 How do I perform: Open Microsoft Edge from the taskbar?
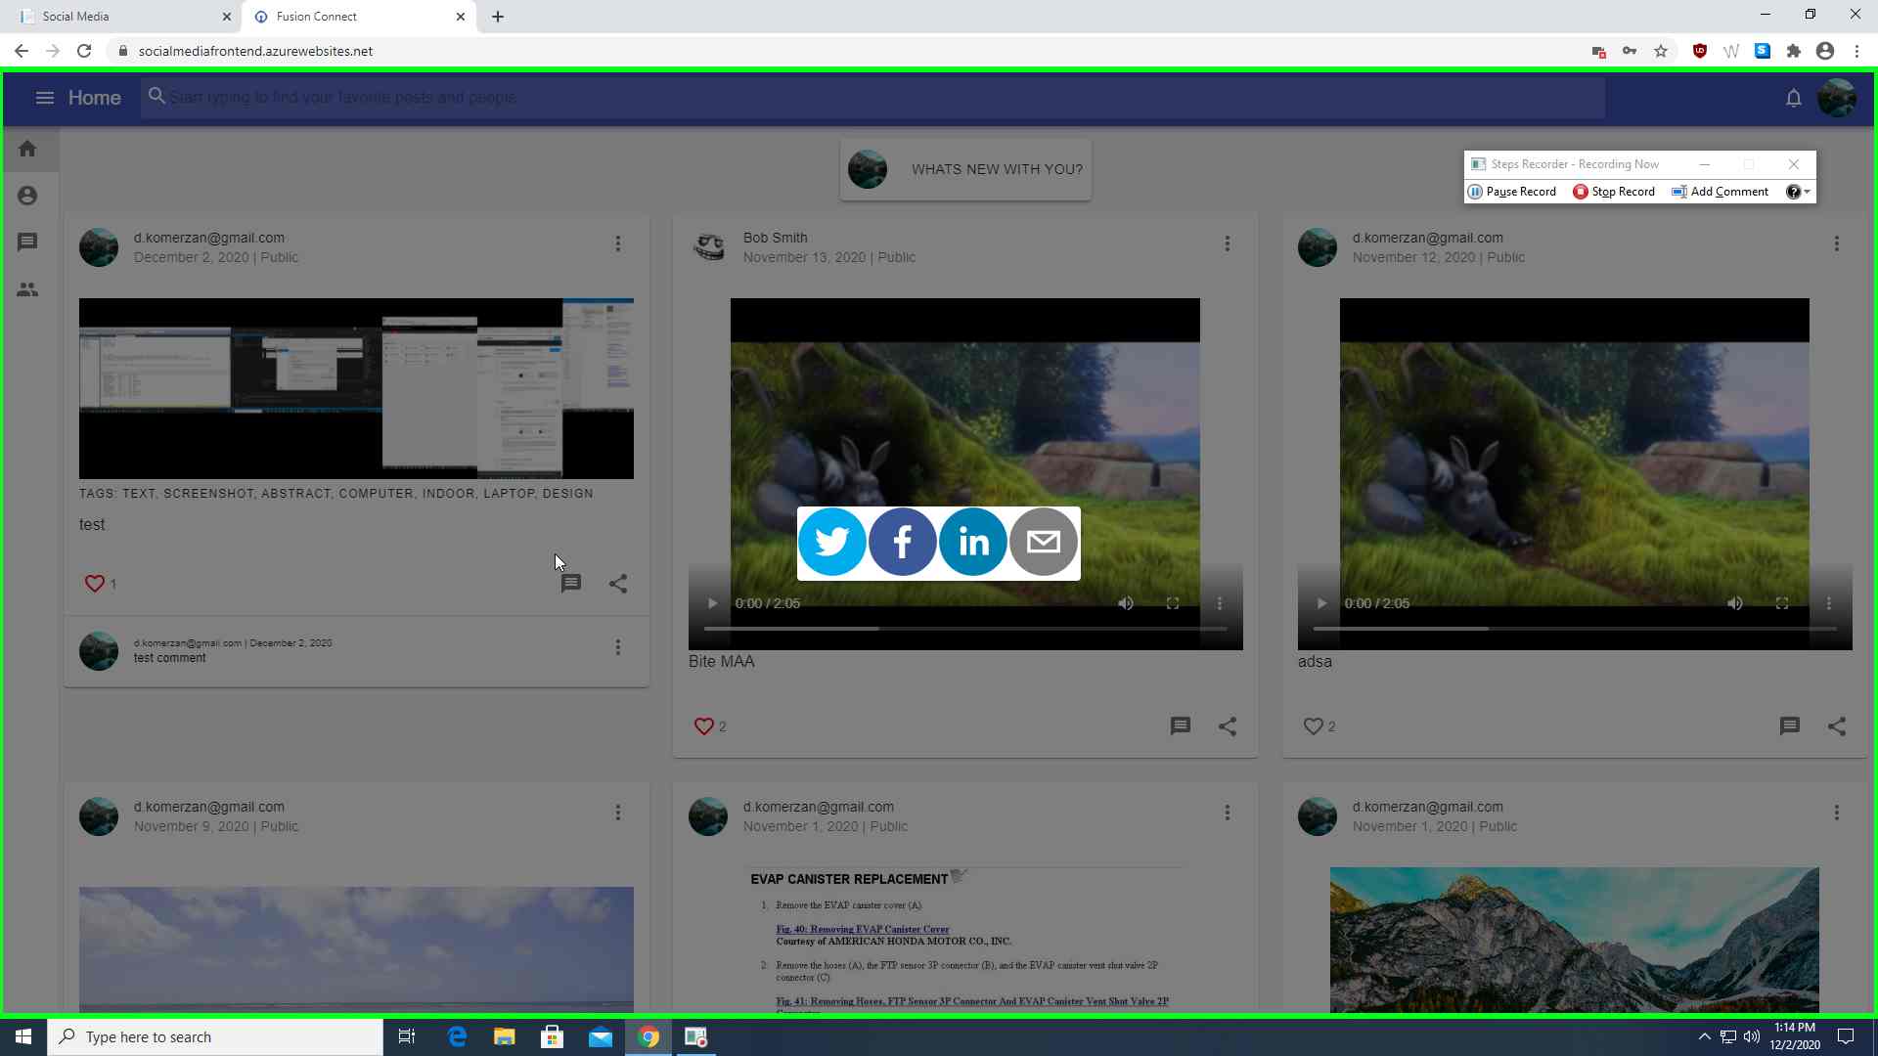457,1036
